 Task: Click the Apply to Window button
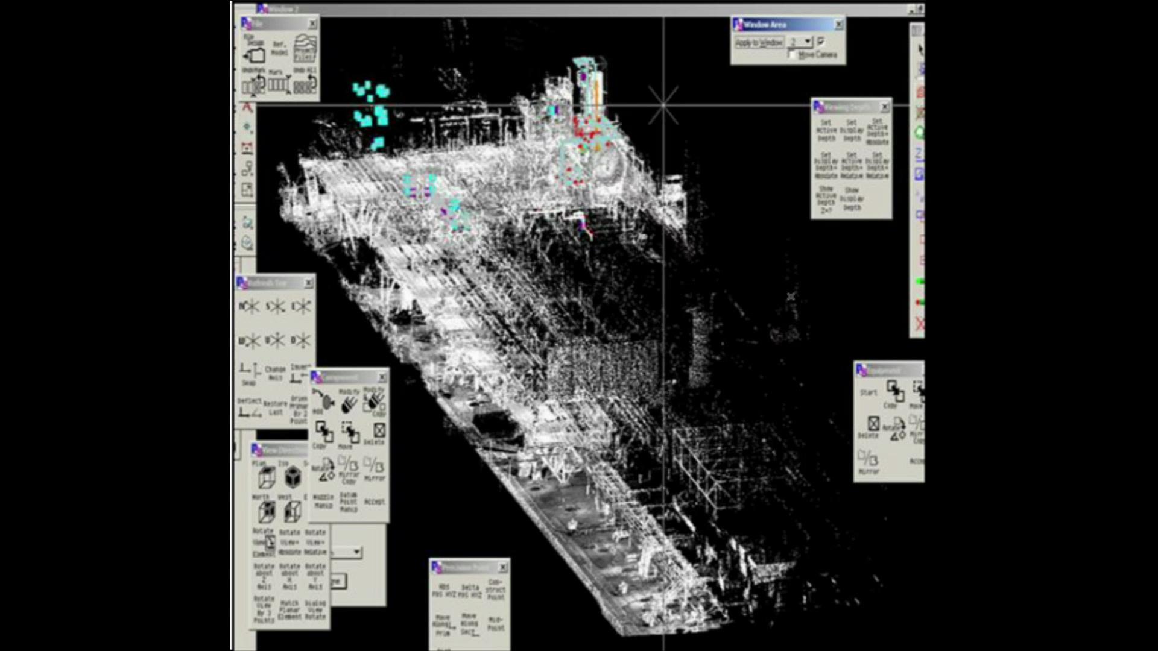pyautogui.click(x=759, y=42)
